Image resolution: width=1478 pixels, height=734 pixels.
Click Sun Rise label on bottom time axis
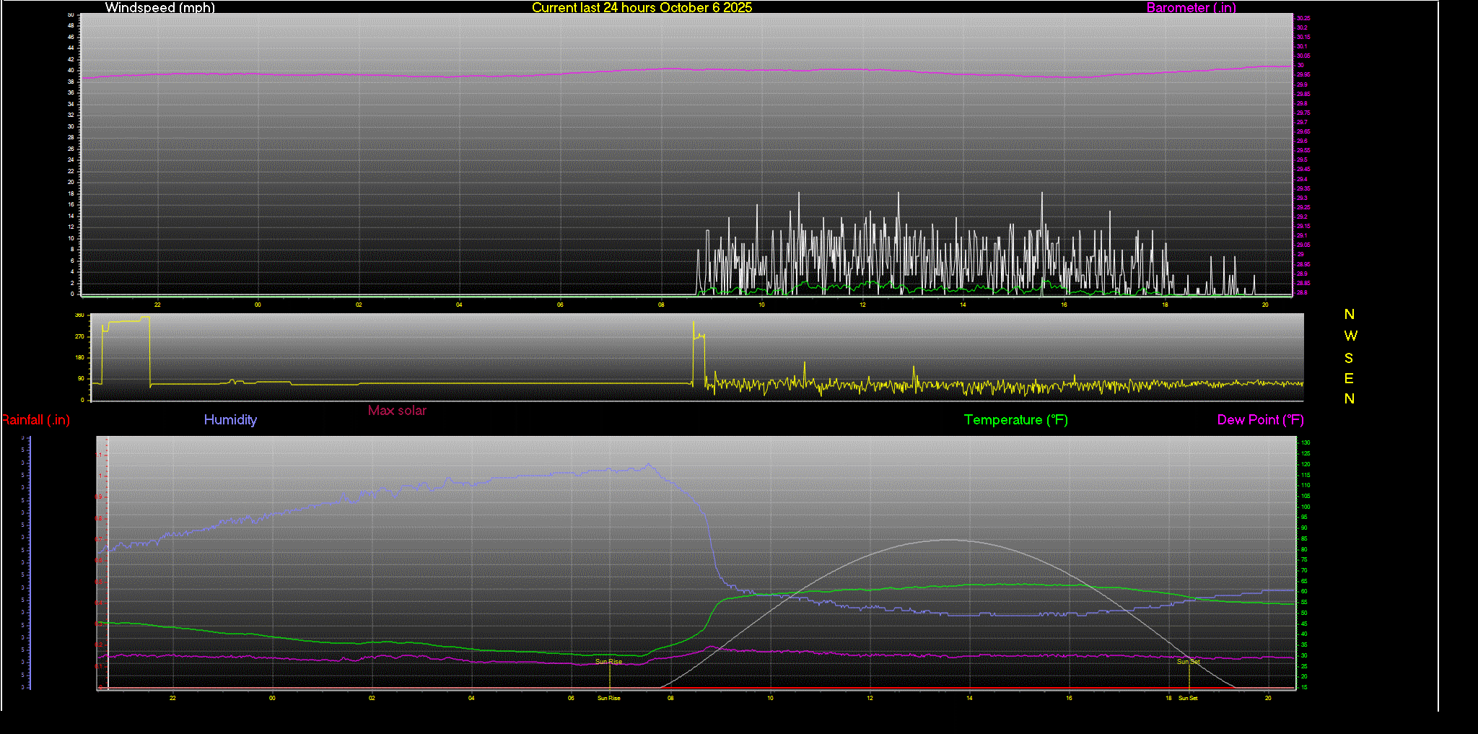click(608, 698)
